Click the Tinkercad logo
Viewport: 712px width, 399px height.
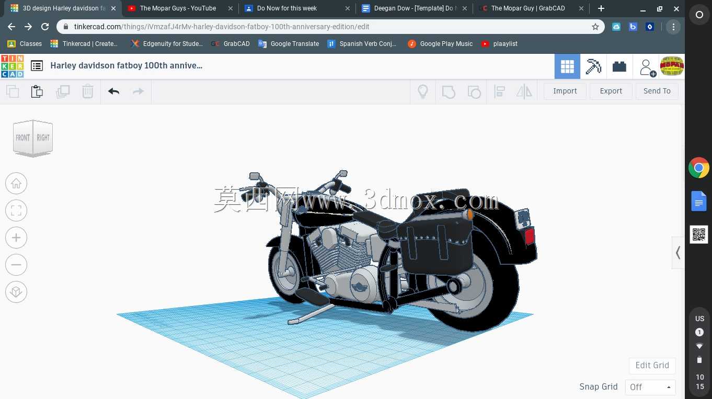point(12,66)
